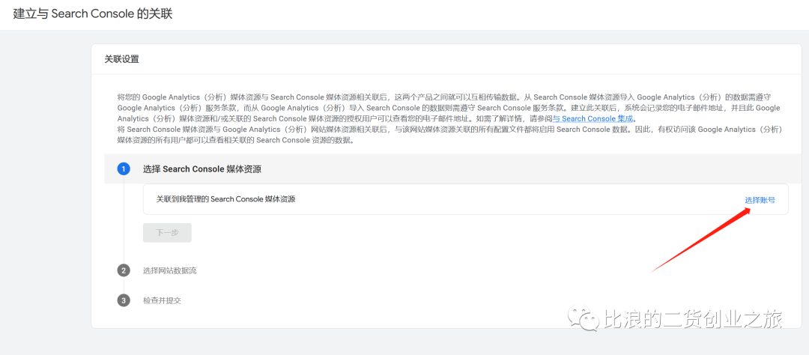809x355 pixels.
Task: Open the 与 Search Console 集成 help link
Action: pyautogui.click(x=593, y=118)
